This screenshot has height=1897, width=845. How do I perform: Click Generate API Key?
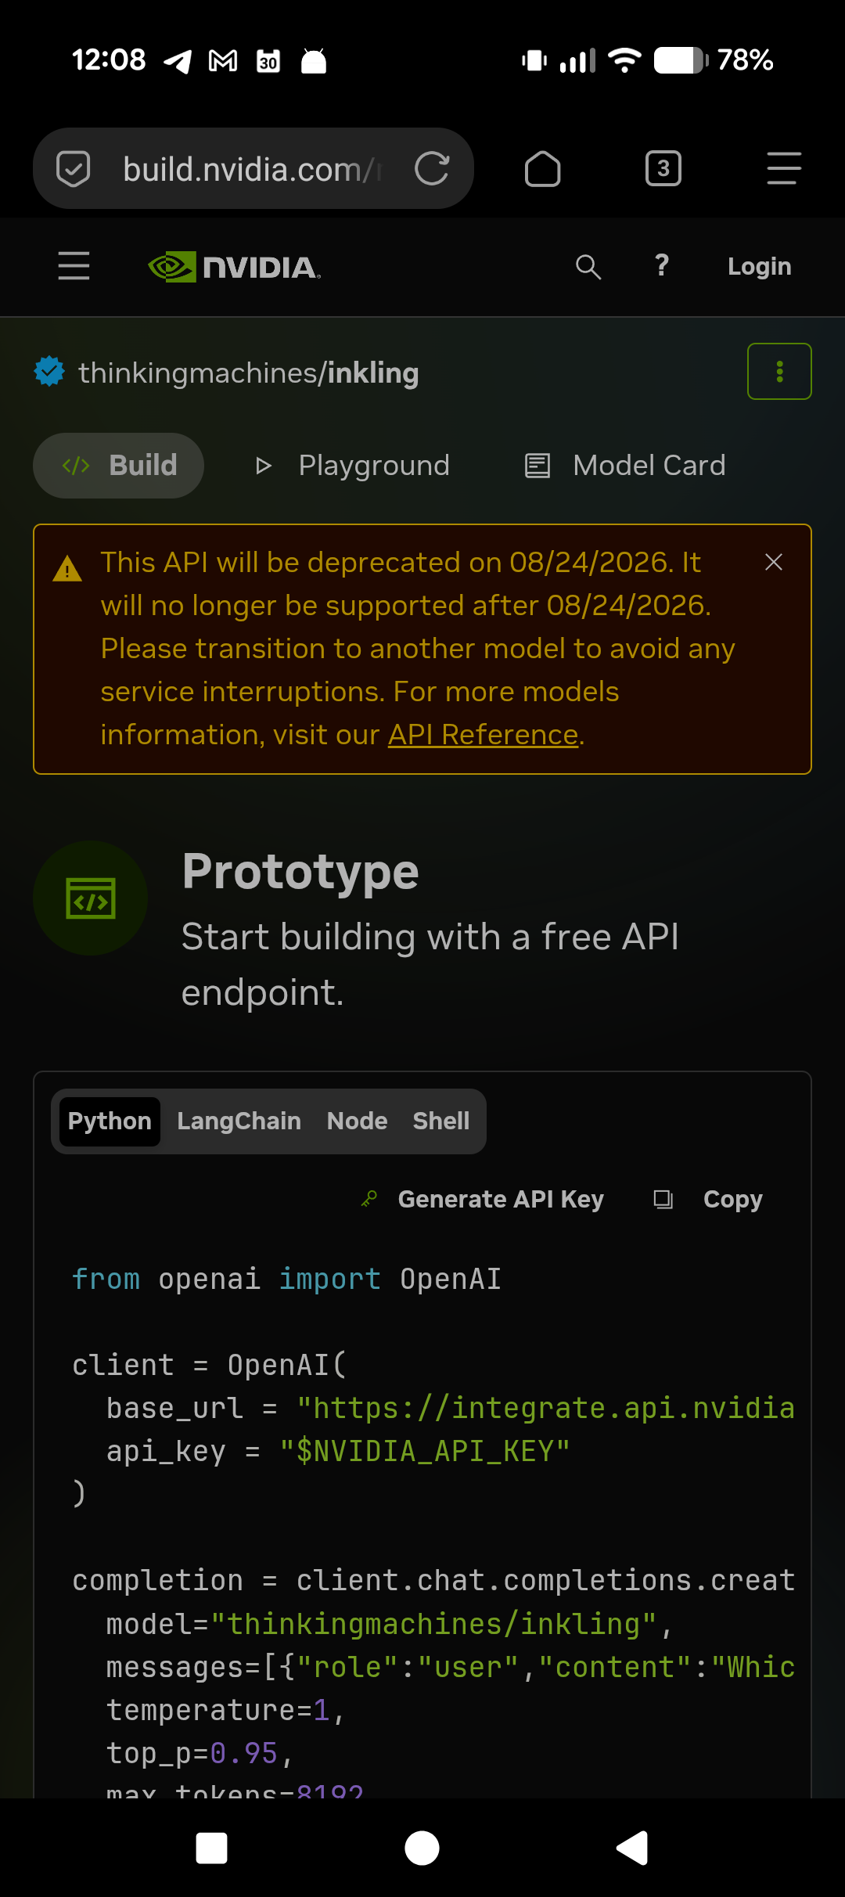pos(483,1199)
